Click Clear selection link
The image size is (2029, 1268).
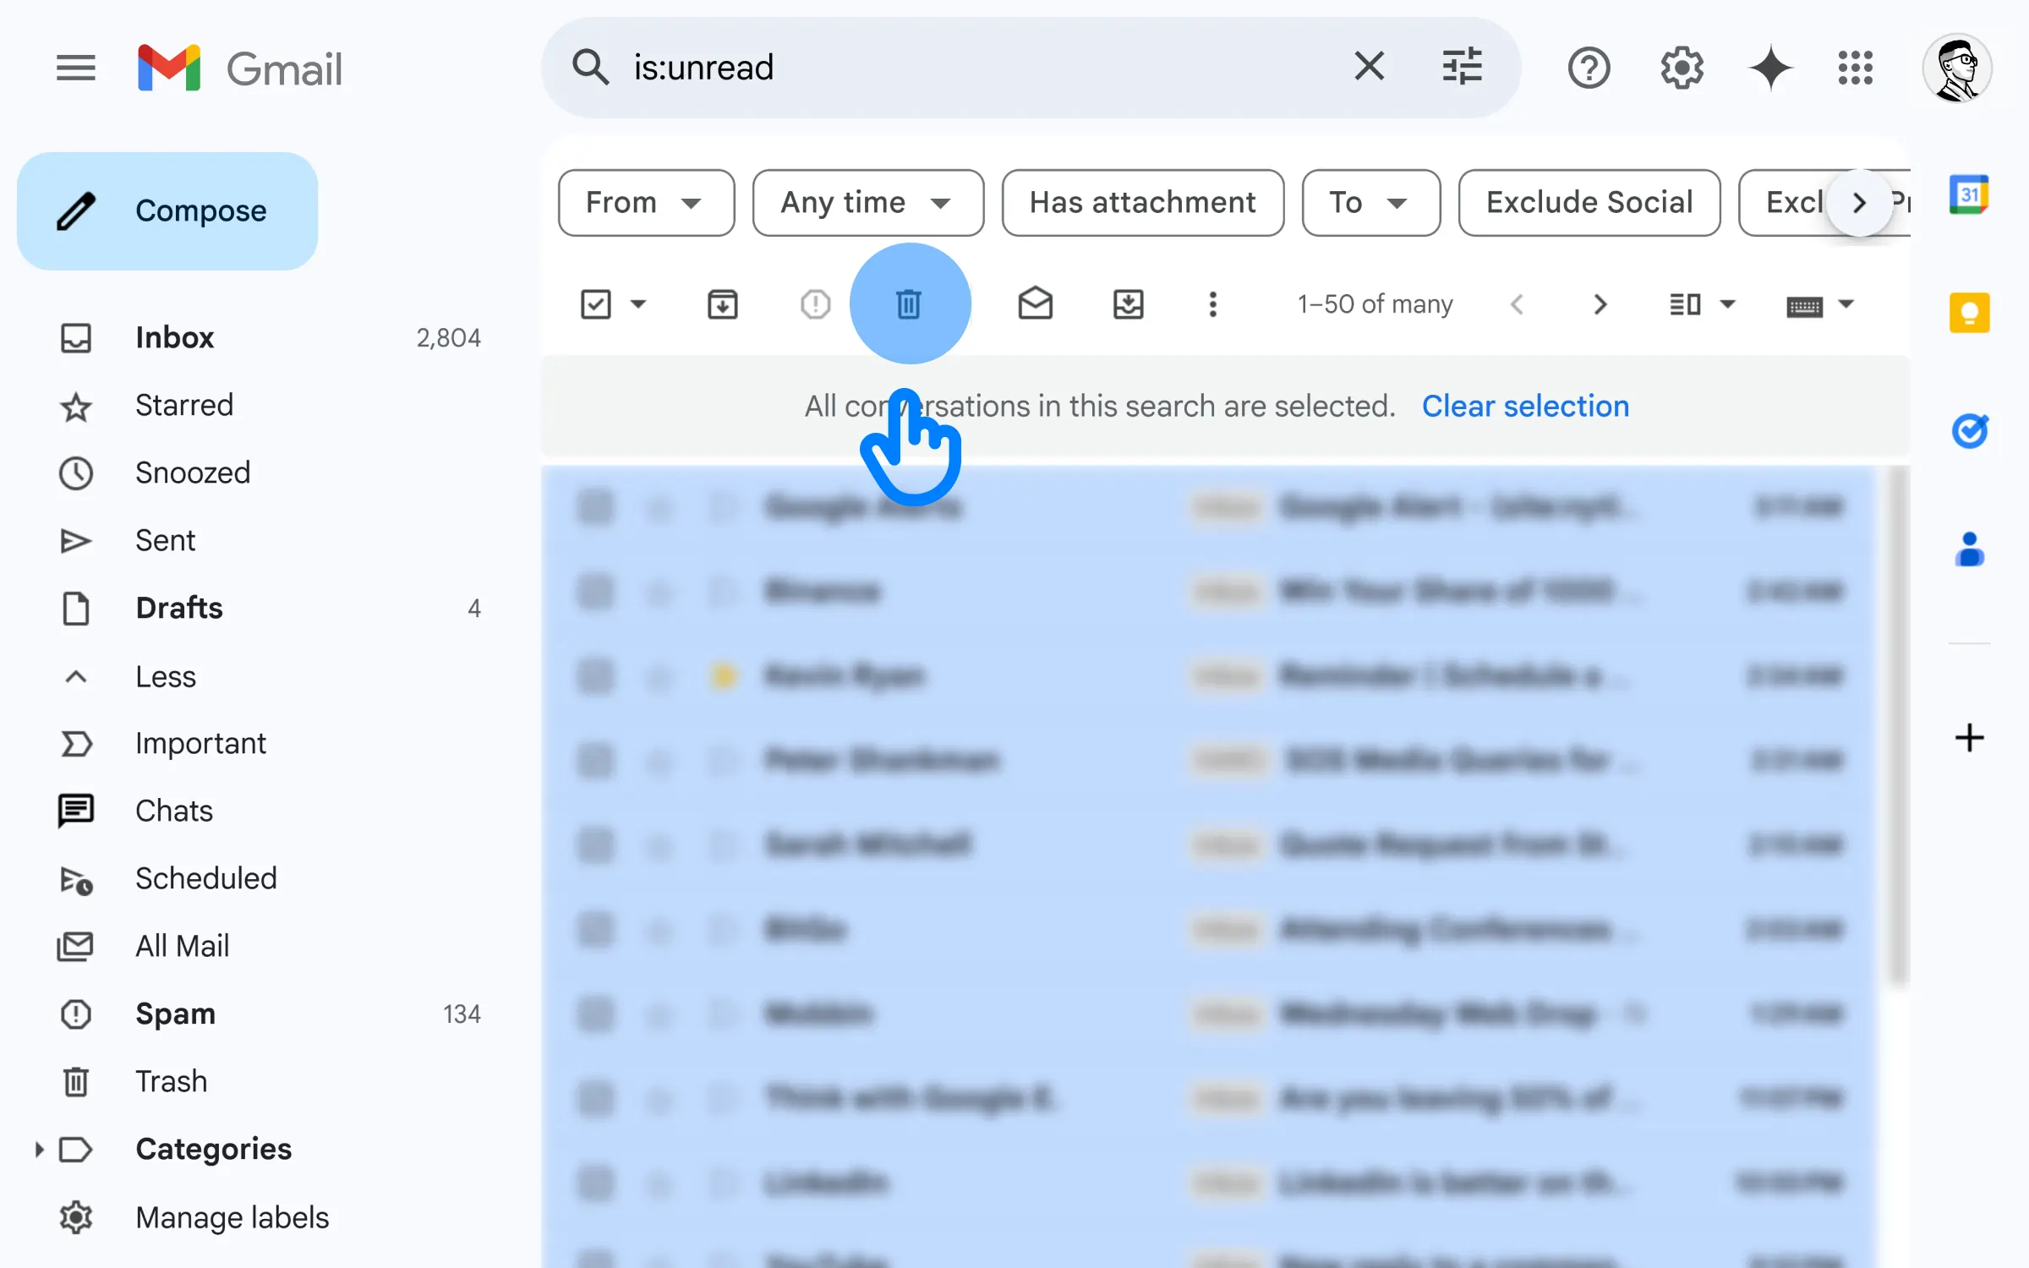pos(1525,406)
